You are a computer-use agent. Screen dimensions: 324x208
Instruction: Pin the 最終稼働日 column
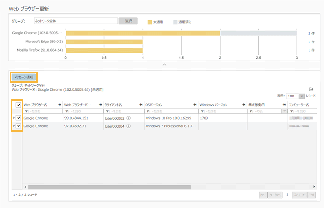point(283,104)
